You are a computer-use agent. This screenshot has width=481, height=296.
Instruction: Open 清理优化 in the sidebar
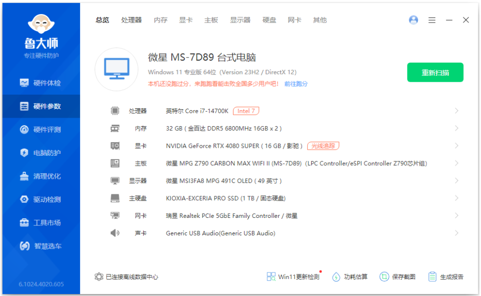[x=41, y=176]
